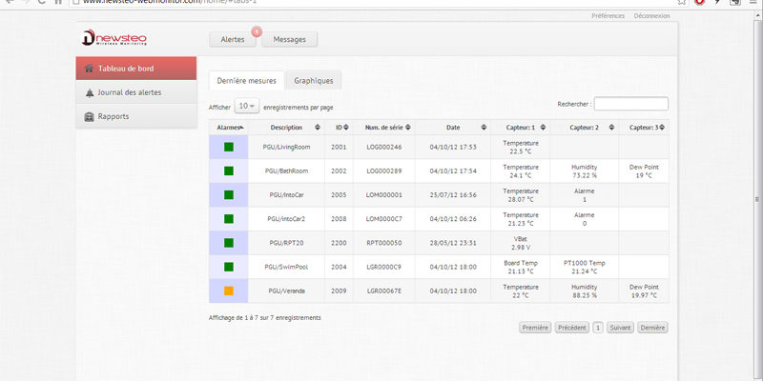Viewport: 763px width, 381px height.
Task: Sort by Capteur: 1 arrows
Action: coord(543,128)
